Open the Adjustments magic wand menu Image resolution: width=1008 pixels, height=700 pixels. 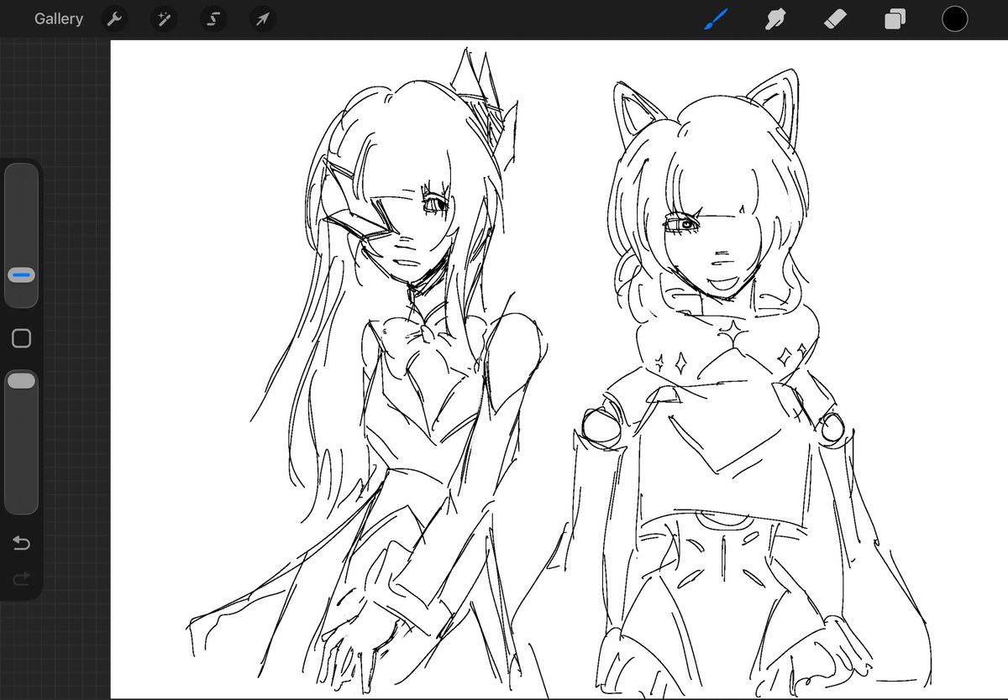click(163, 19)
